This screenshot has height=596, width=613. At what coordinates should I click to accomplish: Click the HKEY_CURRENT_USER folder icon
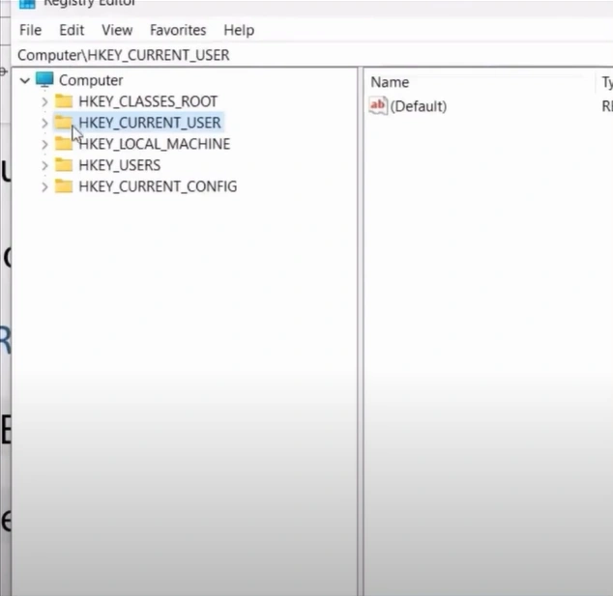64,123
